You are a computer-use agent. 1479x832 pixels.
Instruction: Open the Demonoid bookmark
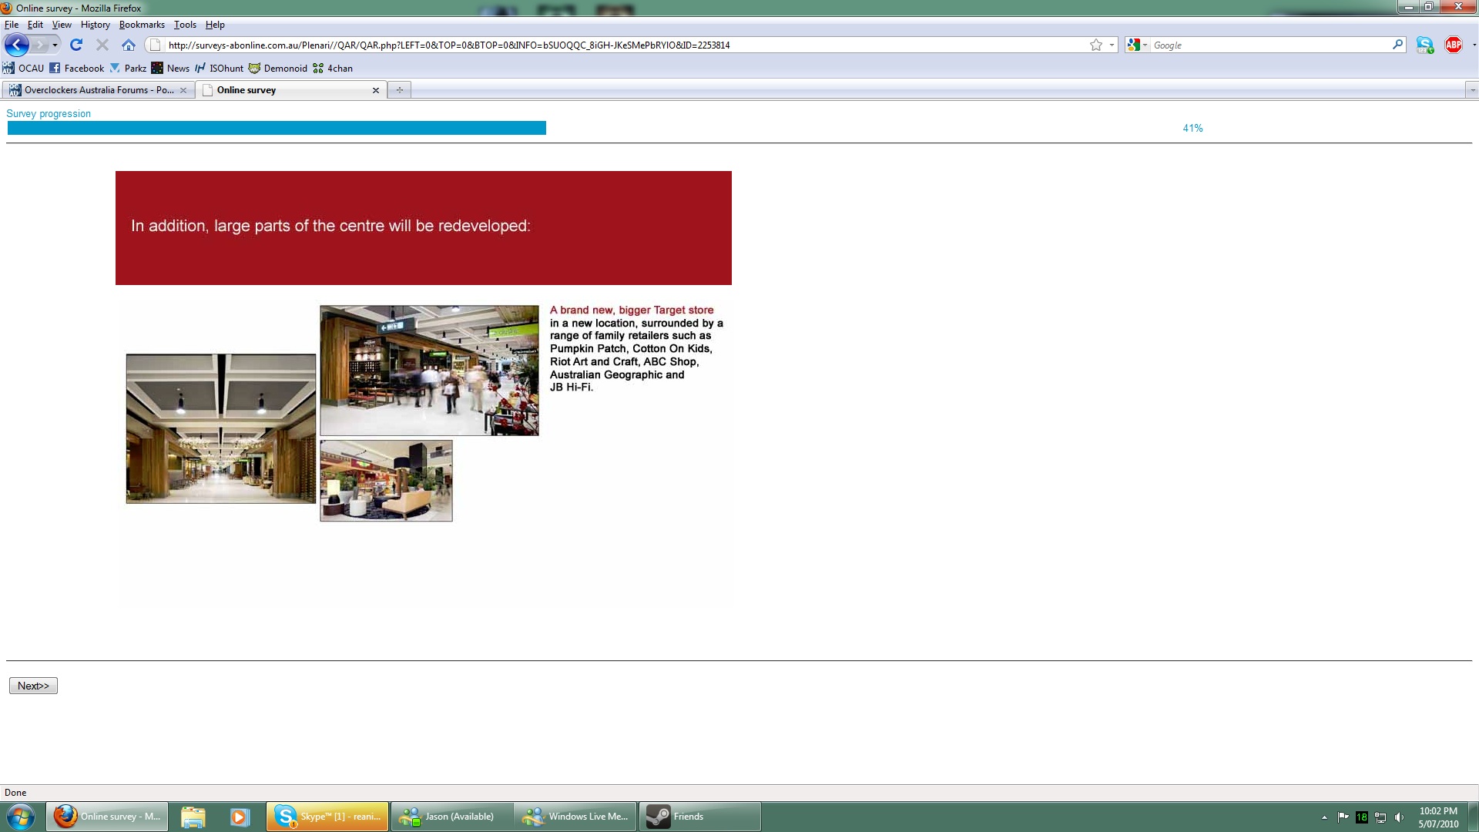(277, 68)
